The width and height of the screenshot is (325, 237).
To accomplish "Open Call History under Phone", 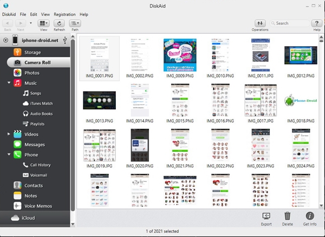I will [x=40, y=165].
